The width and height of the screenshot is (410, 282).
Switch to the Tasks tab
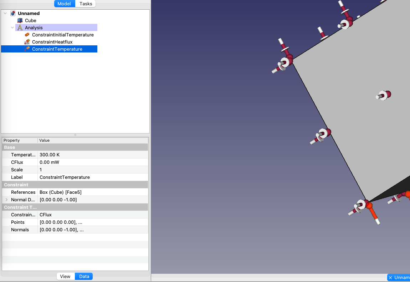click(x=86, y=4)
